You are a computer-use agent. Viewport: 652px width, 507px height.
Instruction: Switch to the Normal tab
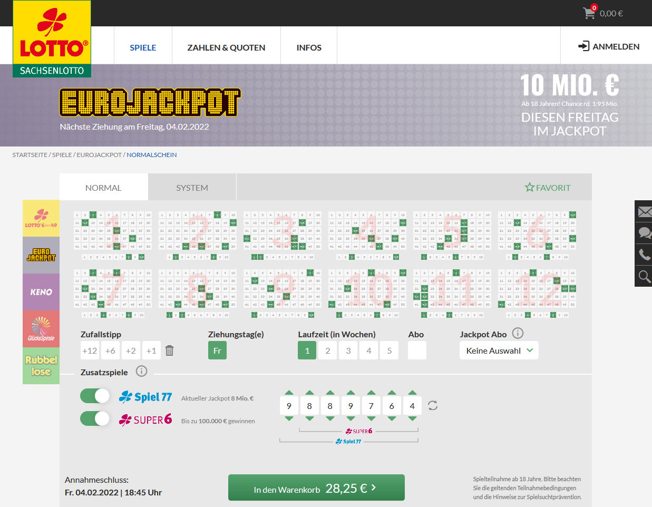(x=103, y=188)
